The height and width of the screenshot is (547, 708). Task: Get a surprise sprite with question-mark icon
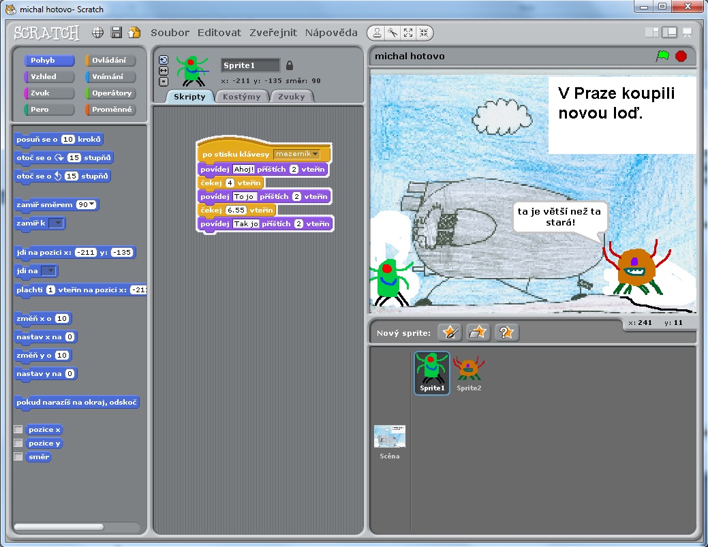coord(507,332)
